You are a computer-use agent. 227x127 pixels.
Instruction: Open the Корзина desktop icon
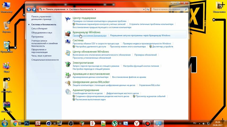(x=6, y=27)
